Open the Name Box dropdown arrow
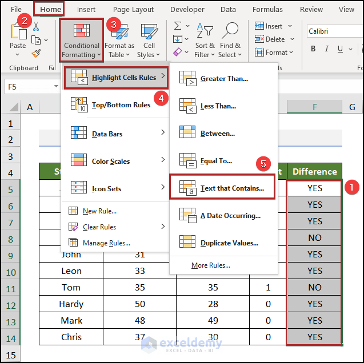This screenshot has width=364, height=363. 56,86
